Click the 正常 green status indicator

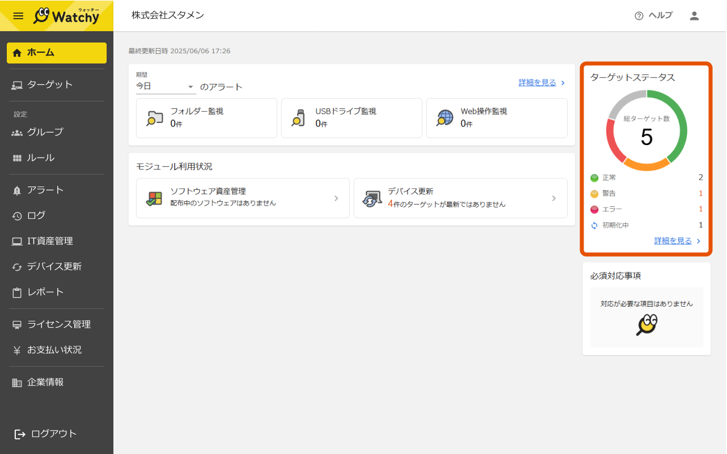[x=594, y=178]
